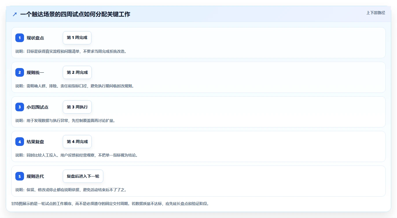Click the description starting 目标是获得真实流程

(71, 51)
